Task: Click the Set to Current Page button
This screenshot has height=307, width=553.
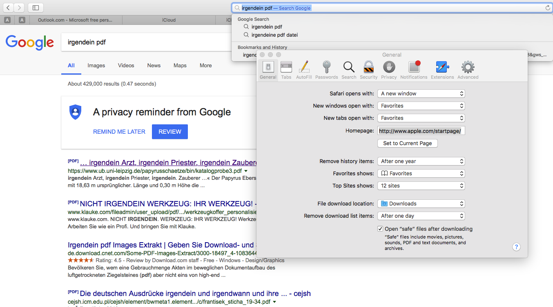Action: [x=408, y=144]
